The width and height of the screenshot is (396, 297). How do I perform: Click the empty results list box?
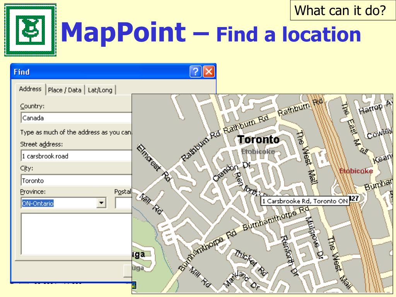pyautogui.click(x=76, y=234)
